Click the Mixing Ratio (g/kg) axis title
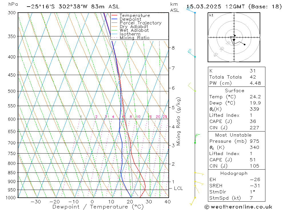This screenshot has width=286, height=210. (x=178, y=121)
